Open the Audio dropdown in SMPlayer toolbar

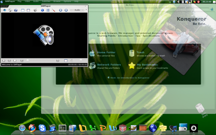[77, 10]
